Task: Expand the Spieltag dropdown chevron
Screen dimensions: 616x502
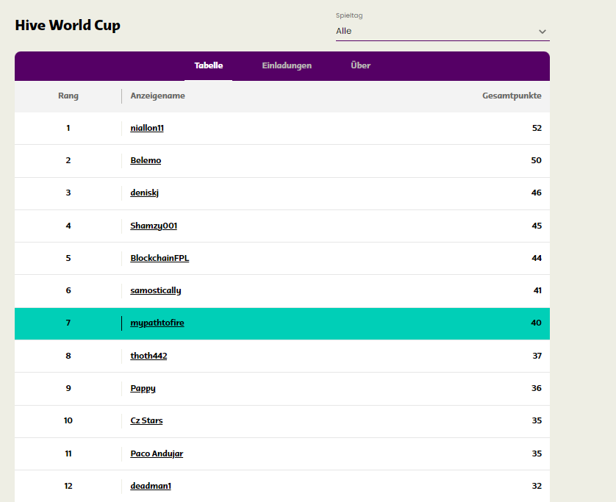Action: 542,32
